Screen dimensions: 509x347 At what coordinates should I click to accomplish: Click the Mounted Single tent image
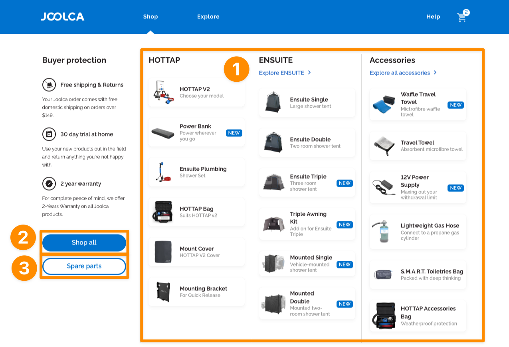tap(273, 264)
